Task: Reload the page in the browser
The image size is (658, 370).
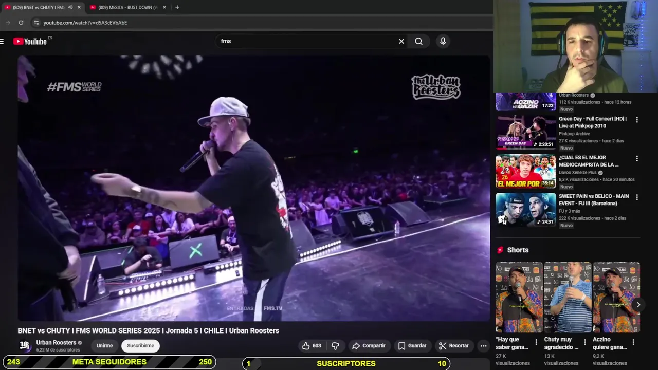Action: tap(21, 23)
